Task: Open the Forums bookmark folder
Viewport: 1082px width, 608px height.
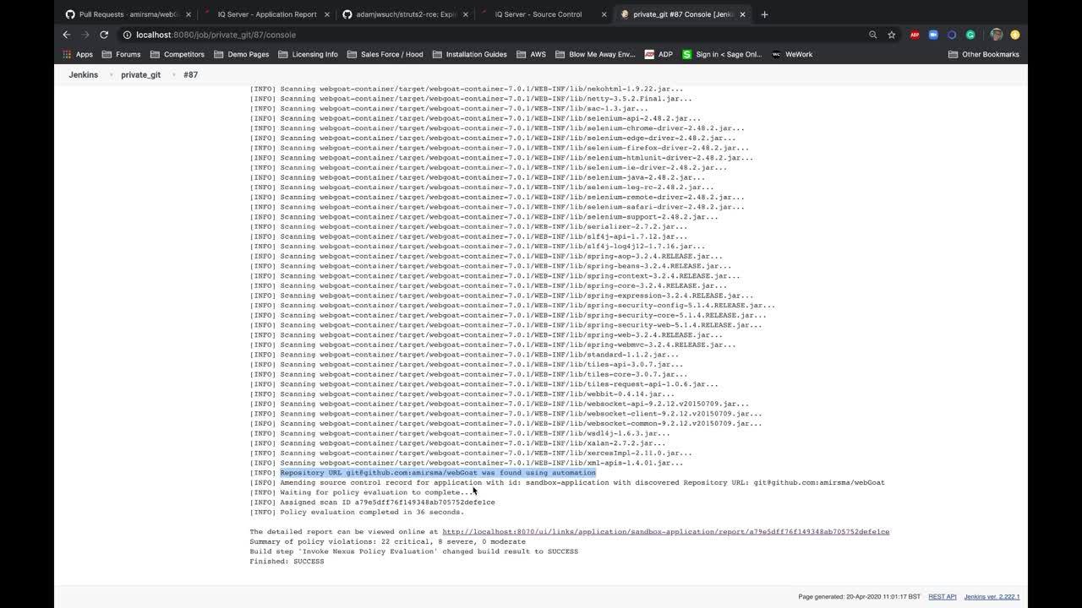Action: [121, 54]
